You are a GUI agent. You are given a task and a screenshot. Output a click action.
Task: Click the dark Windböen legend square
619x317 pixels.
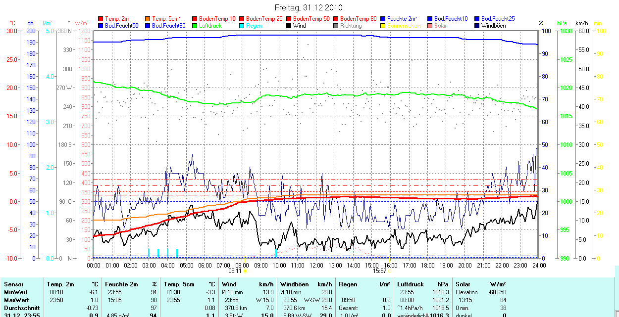pos(477,26)
